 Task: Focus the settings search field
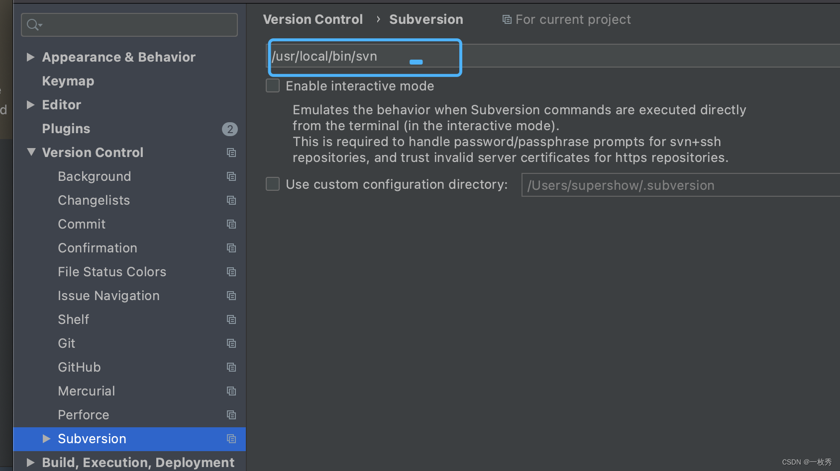click(x=129, y=25)
